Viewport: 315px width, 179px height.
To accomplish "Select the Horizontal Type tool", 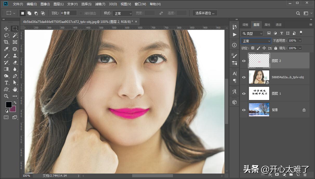I will [6, 83].
